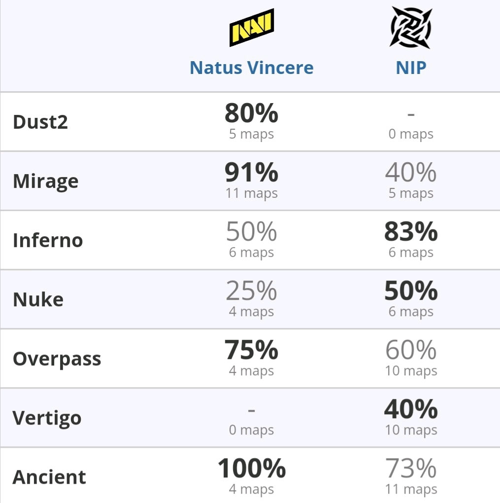Click Natus Vincere's 80% Dust2 win rate
The width and height of the screenshot is (500, 503).
pos(252,113)
